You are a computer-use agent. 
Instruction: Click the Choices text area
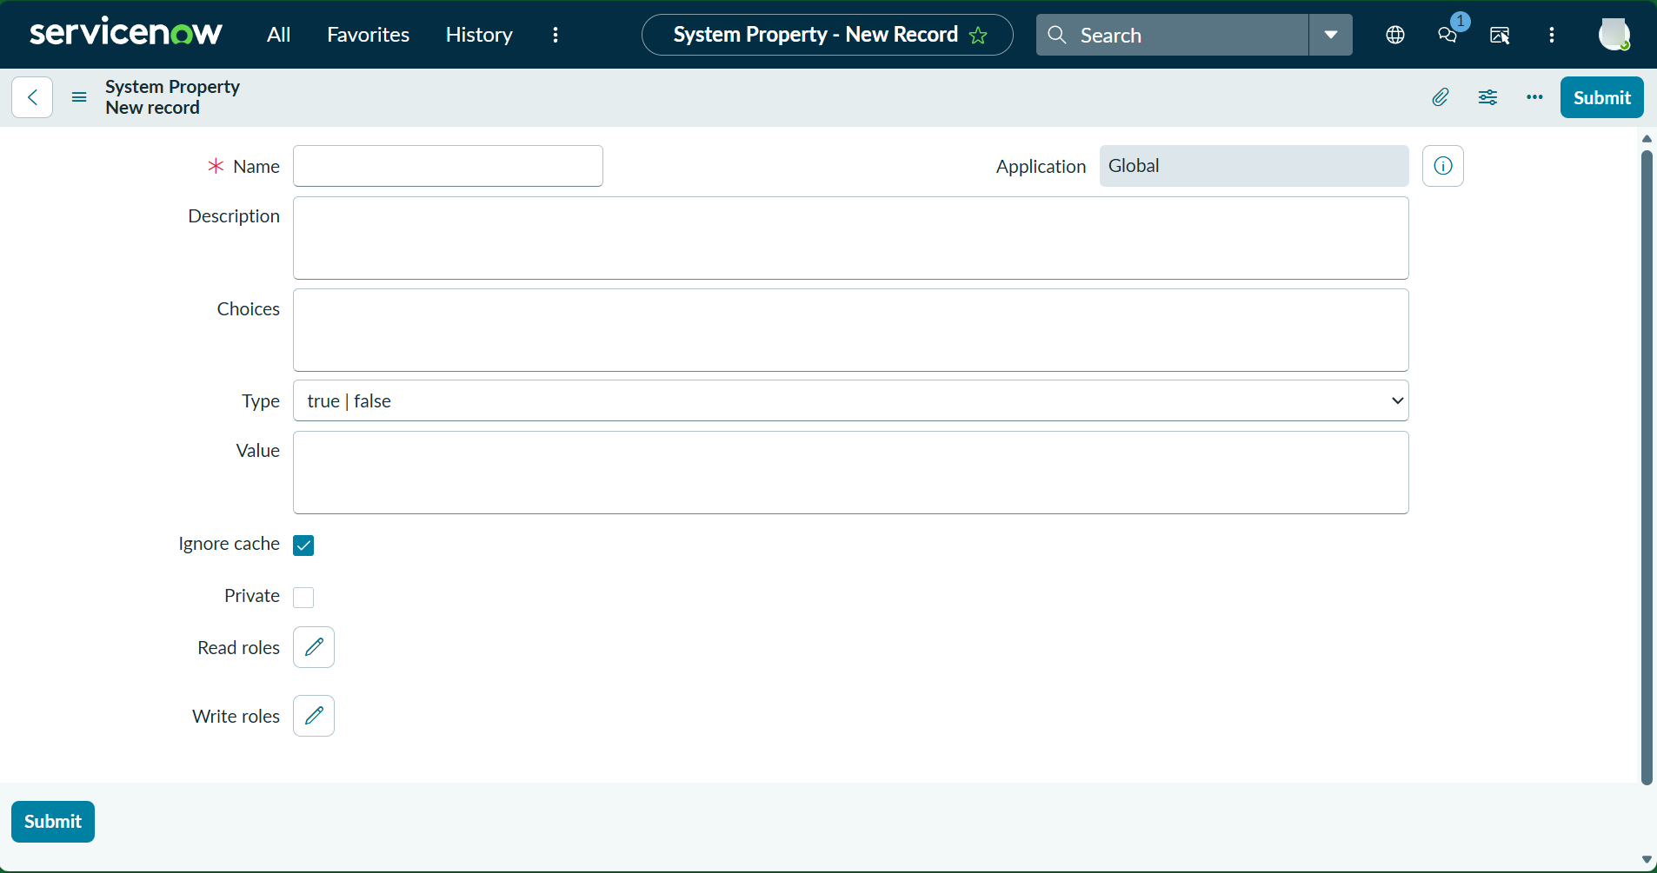point(850,330)
